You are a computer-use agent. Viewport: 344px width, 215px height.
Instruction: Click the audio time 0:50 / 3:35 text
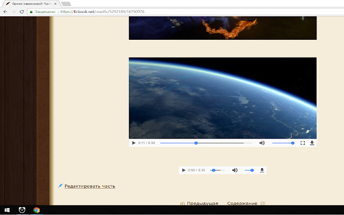pyautogui.click(x=196, y=170)
